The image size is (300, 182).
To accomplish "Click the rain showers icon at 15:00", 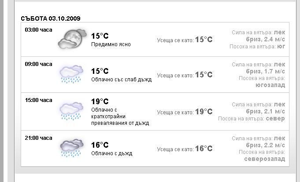I will 71,111.
